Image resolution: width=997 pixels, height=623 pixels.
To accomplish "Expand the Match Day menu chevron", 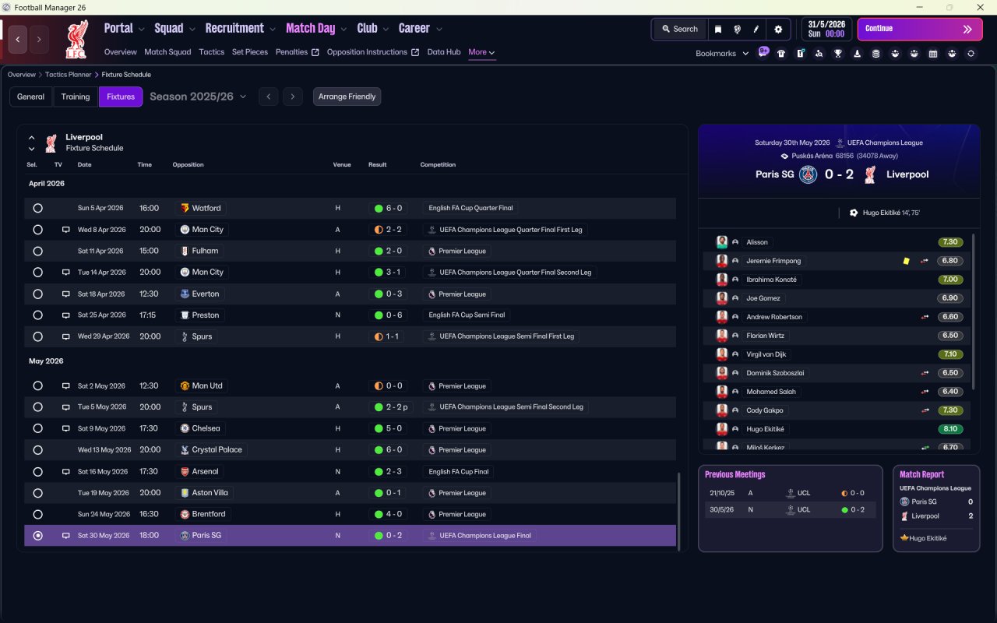I will (343, 29).
